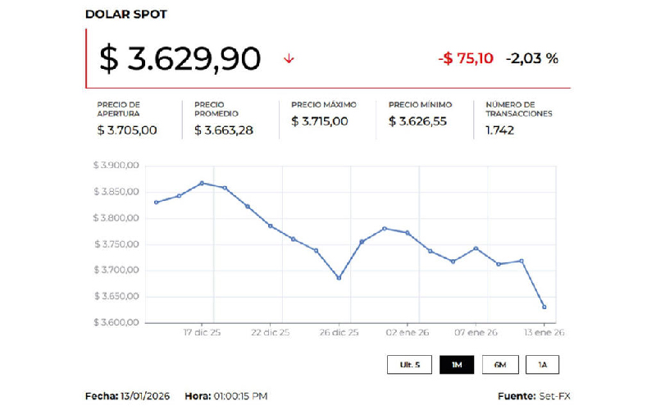Click the Precio Mínimo value $ 3.626,55

click(x=417, y=121)
